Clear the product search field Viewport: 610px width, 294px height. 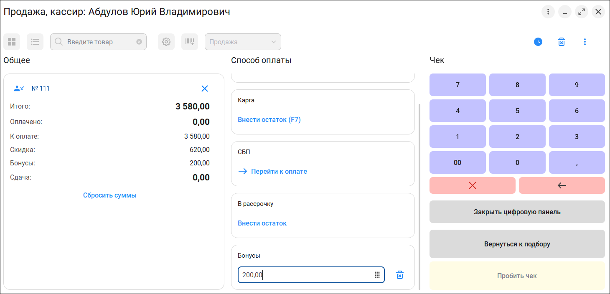click(x=139, y=42)
